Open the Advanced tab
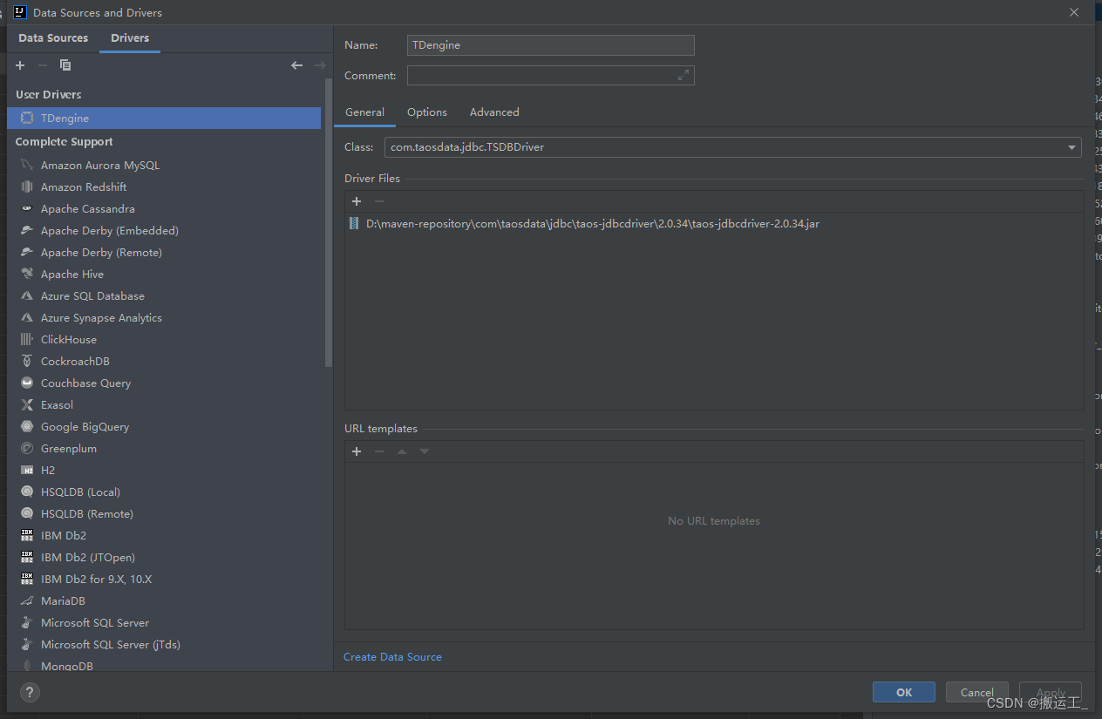 [494, 112]
